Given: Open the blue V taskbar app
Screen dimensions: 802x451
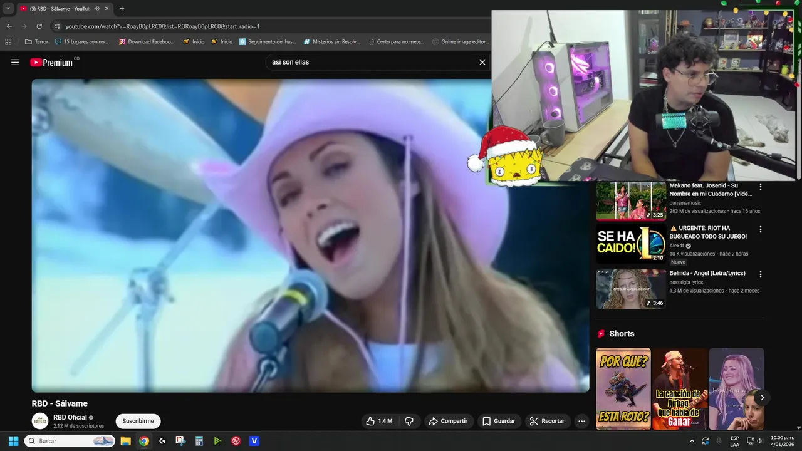Looking at the screenshot, I should pos(254,441).
